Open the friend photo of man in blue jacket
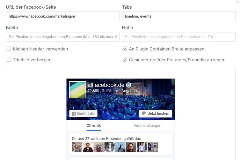Viewport: 240px width, 160px height. tap(142, 147)
